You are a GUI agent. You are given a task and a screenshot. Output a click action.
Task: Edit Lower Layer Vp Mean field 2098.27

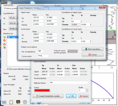point(38,34)
